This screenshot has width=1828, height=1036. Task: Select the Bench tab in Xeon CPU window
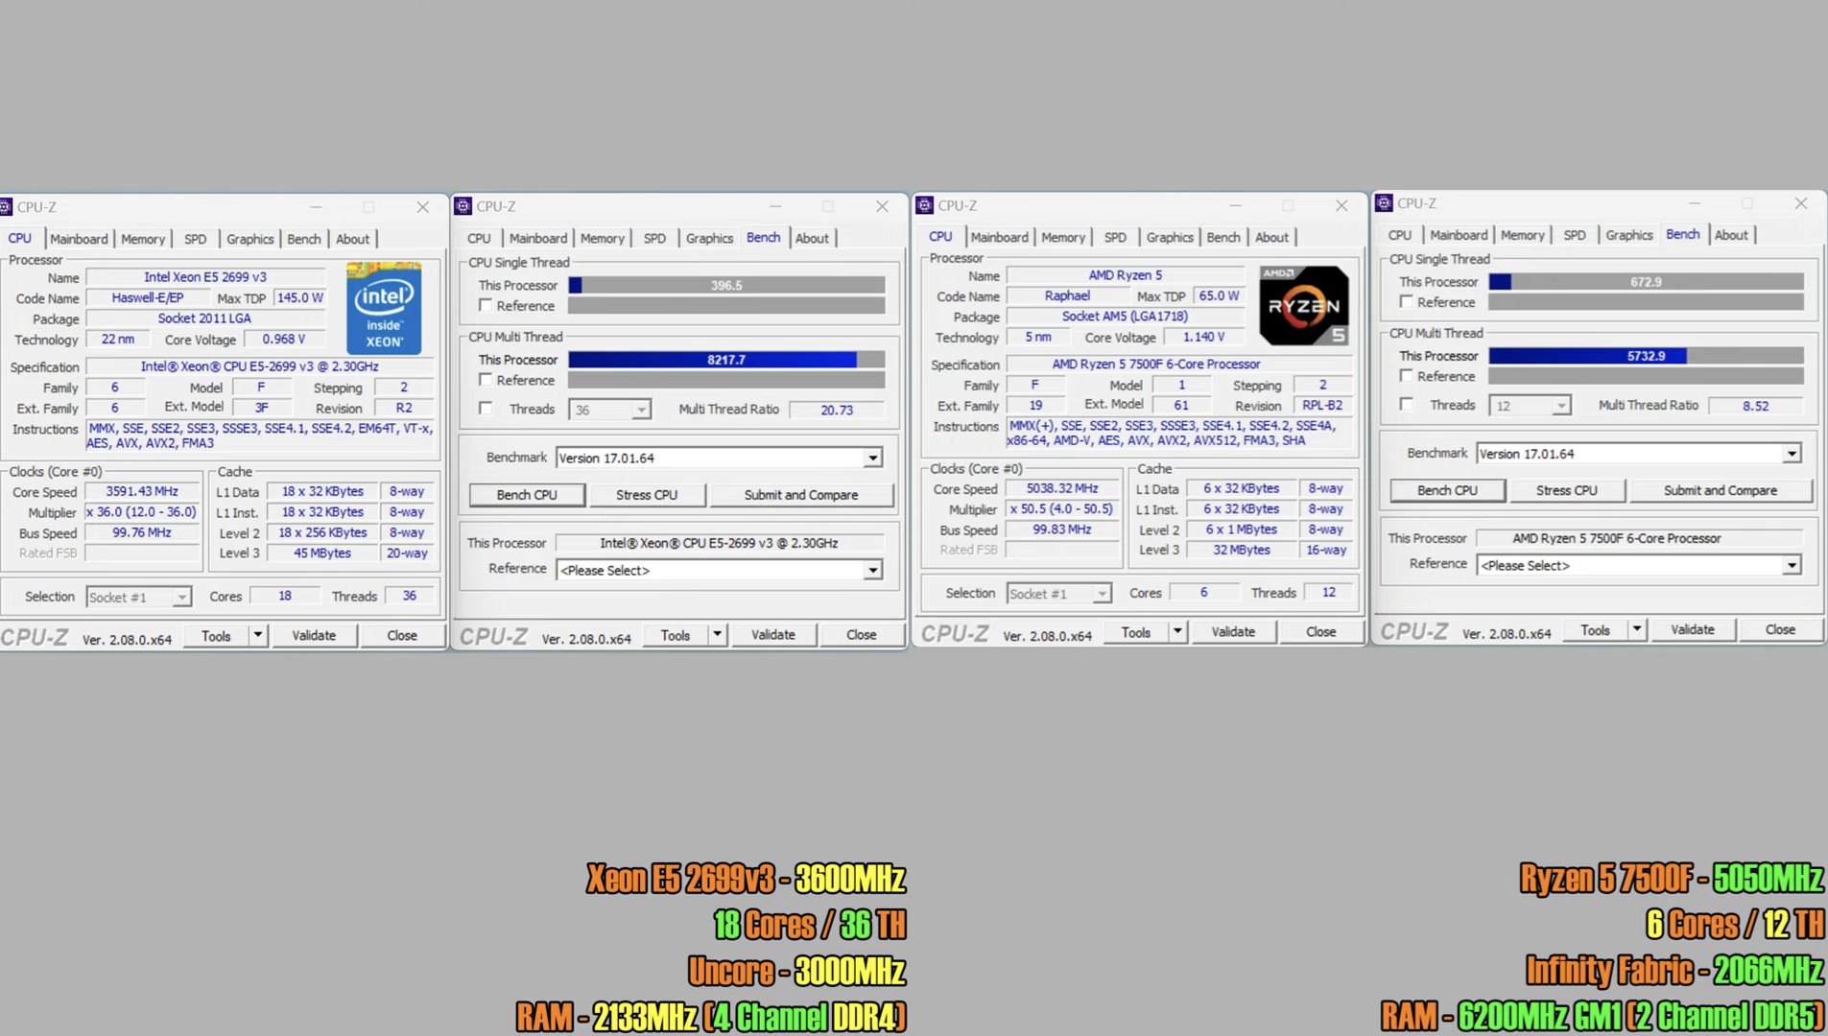point(304,239)
